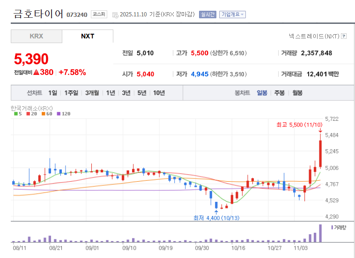Select the 일봉 daily candle chart
The width and height of the screenshot is (355, 258).
coord(262,93)
